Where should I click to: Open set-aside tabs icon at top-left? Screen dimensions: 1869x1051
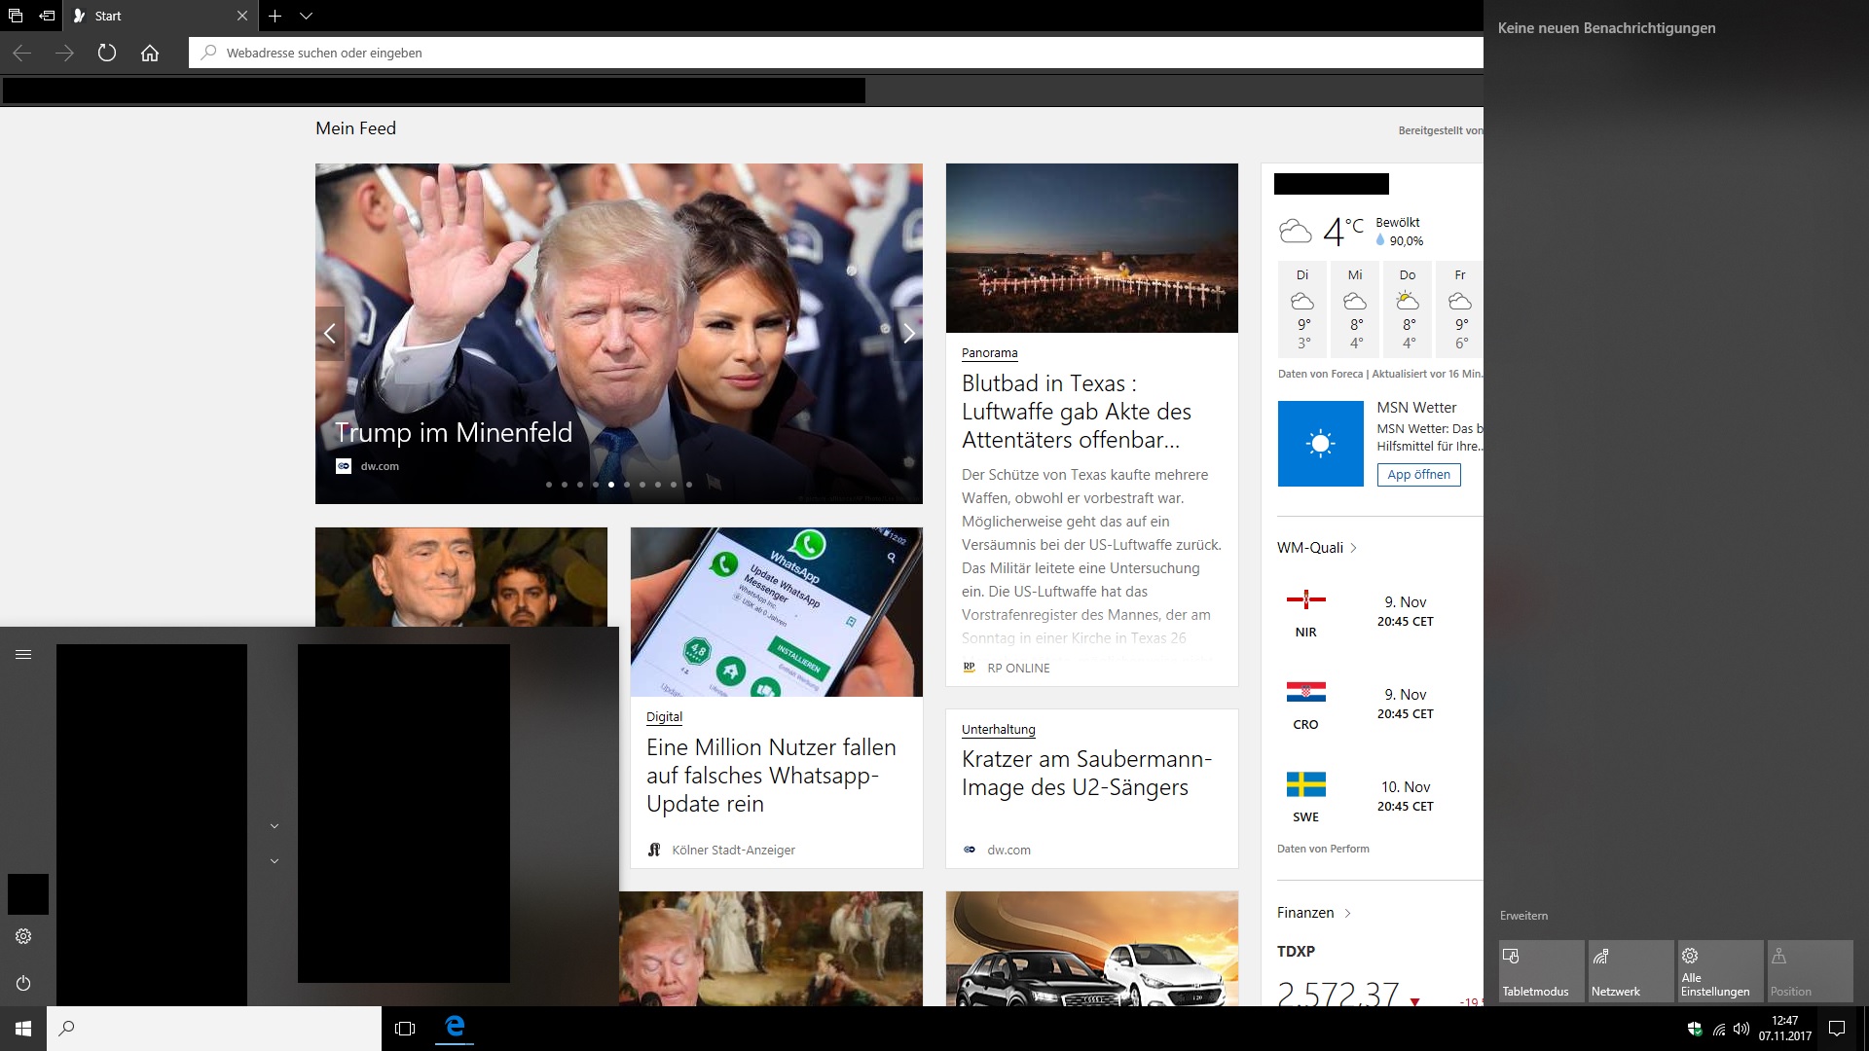point(16,16)
